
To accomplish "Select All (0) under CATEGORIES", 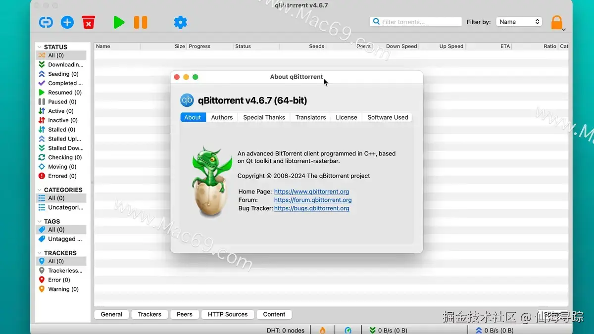I will click(x=61, y=198).
